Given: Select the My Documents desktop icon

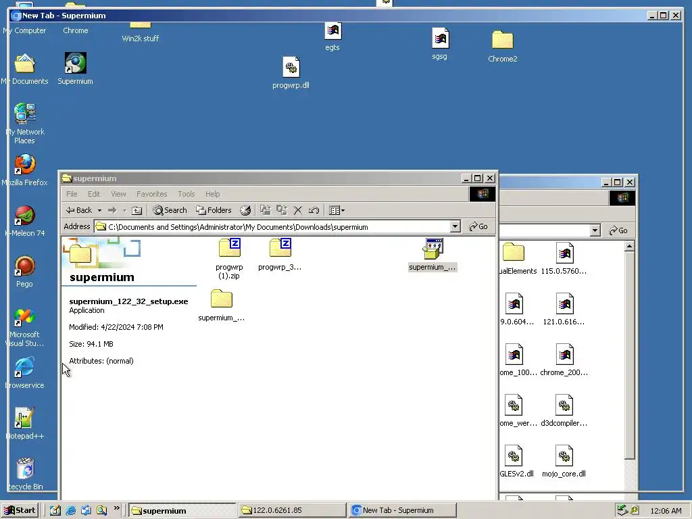Looking at the screenshot, I should click(x=25, y=68).
